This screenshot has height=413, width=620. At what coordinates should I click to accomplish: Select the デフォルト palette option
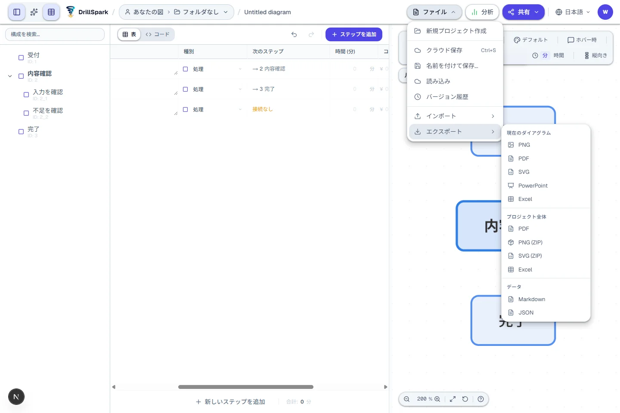click(531, 40)
